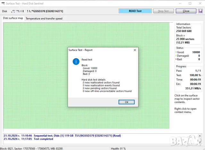Confirm the report with the OK button
Image resolution: width=205 pixels, height=150 pixels.
pos(127,102)
